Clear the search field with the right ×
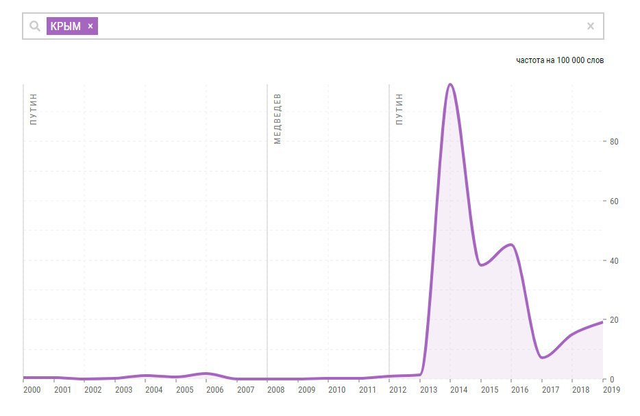The height and width of the screenshot is (416, 640). click(590, 26)
